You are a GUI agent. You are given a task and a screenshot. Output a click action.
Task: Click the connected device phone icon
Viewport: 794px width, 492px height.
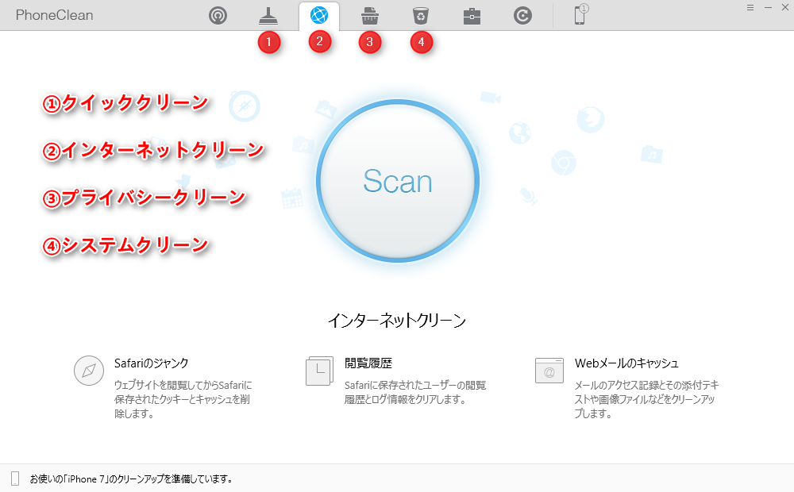580,14
